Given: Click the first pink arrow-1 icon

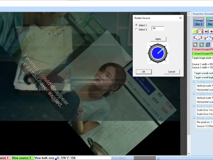Looking at the screenshot, I should (195, 38).
